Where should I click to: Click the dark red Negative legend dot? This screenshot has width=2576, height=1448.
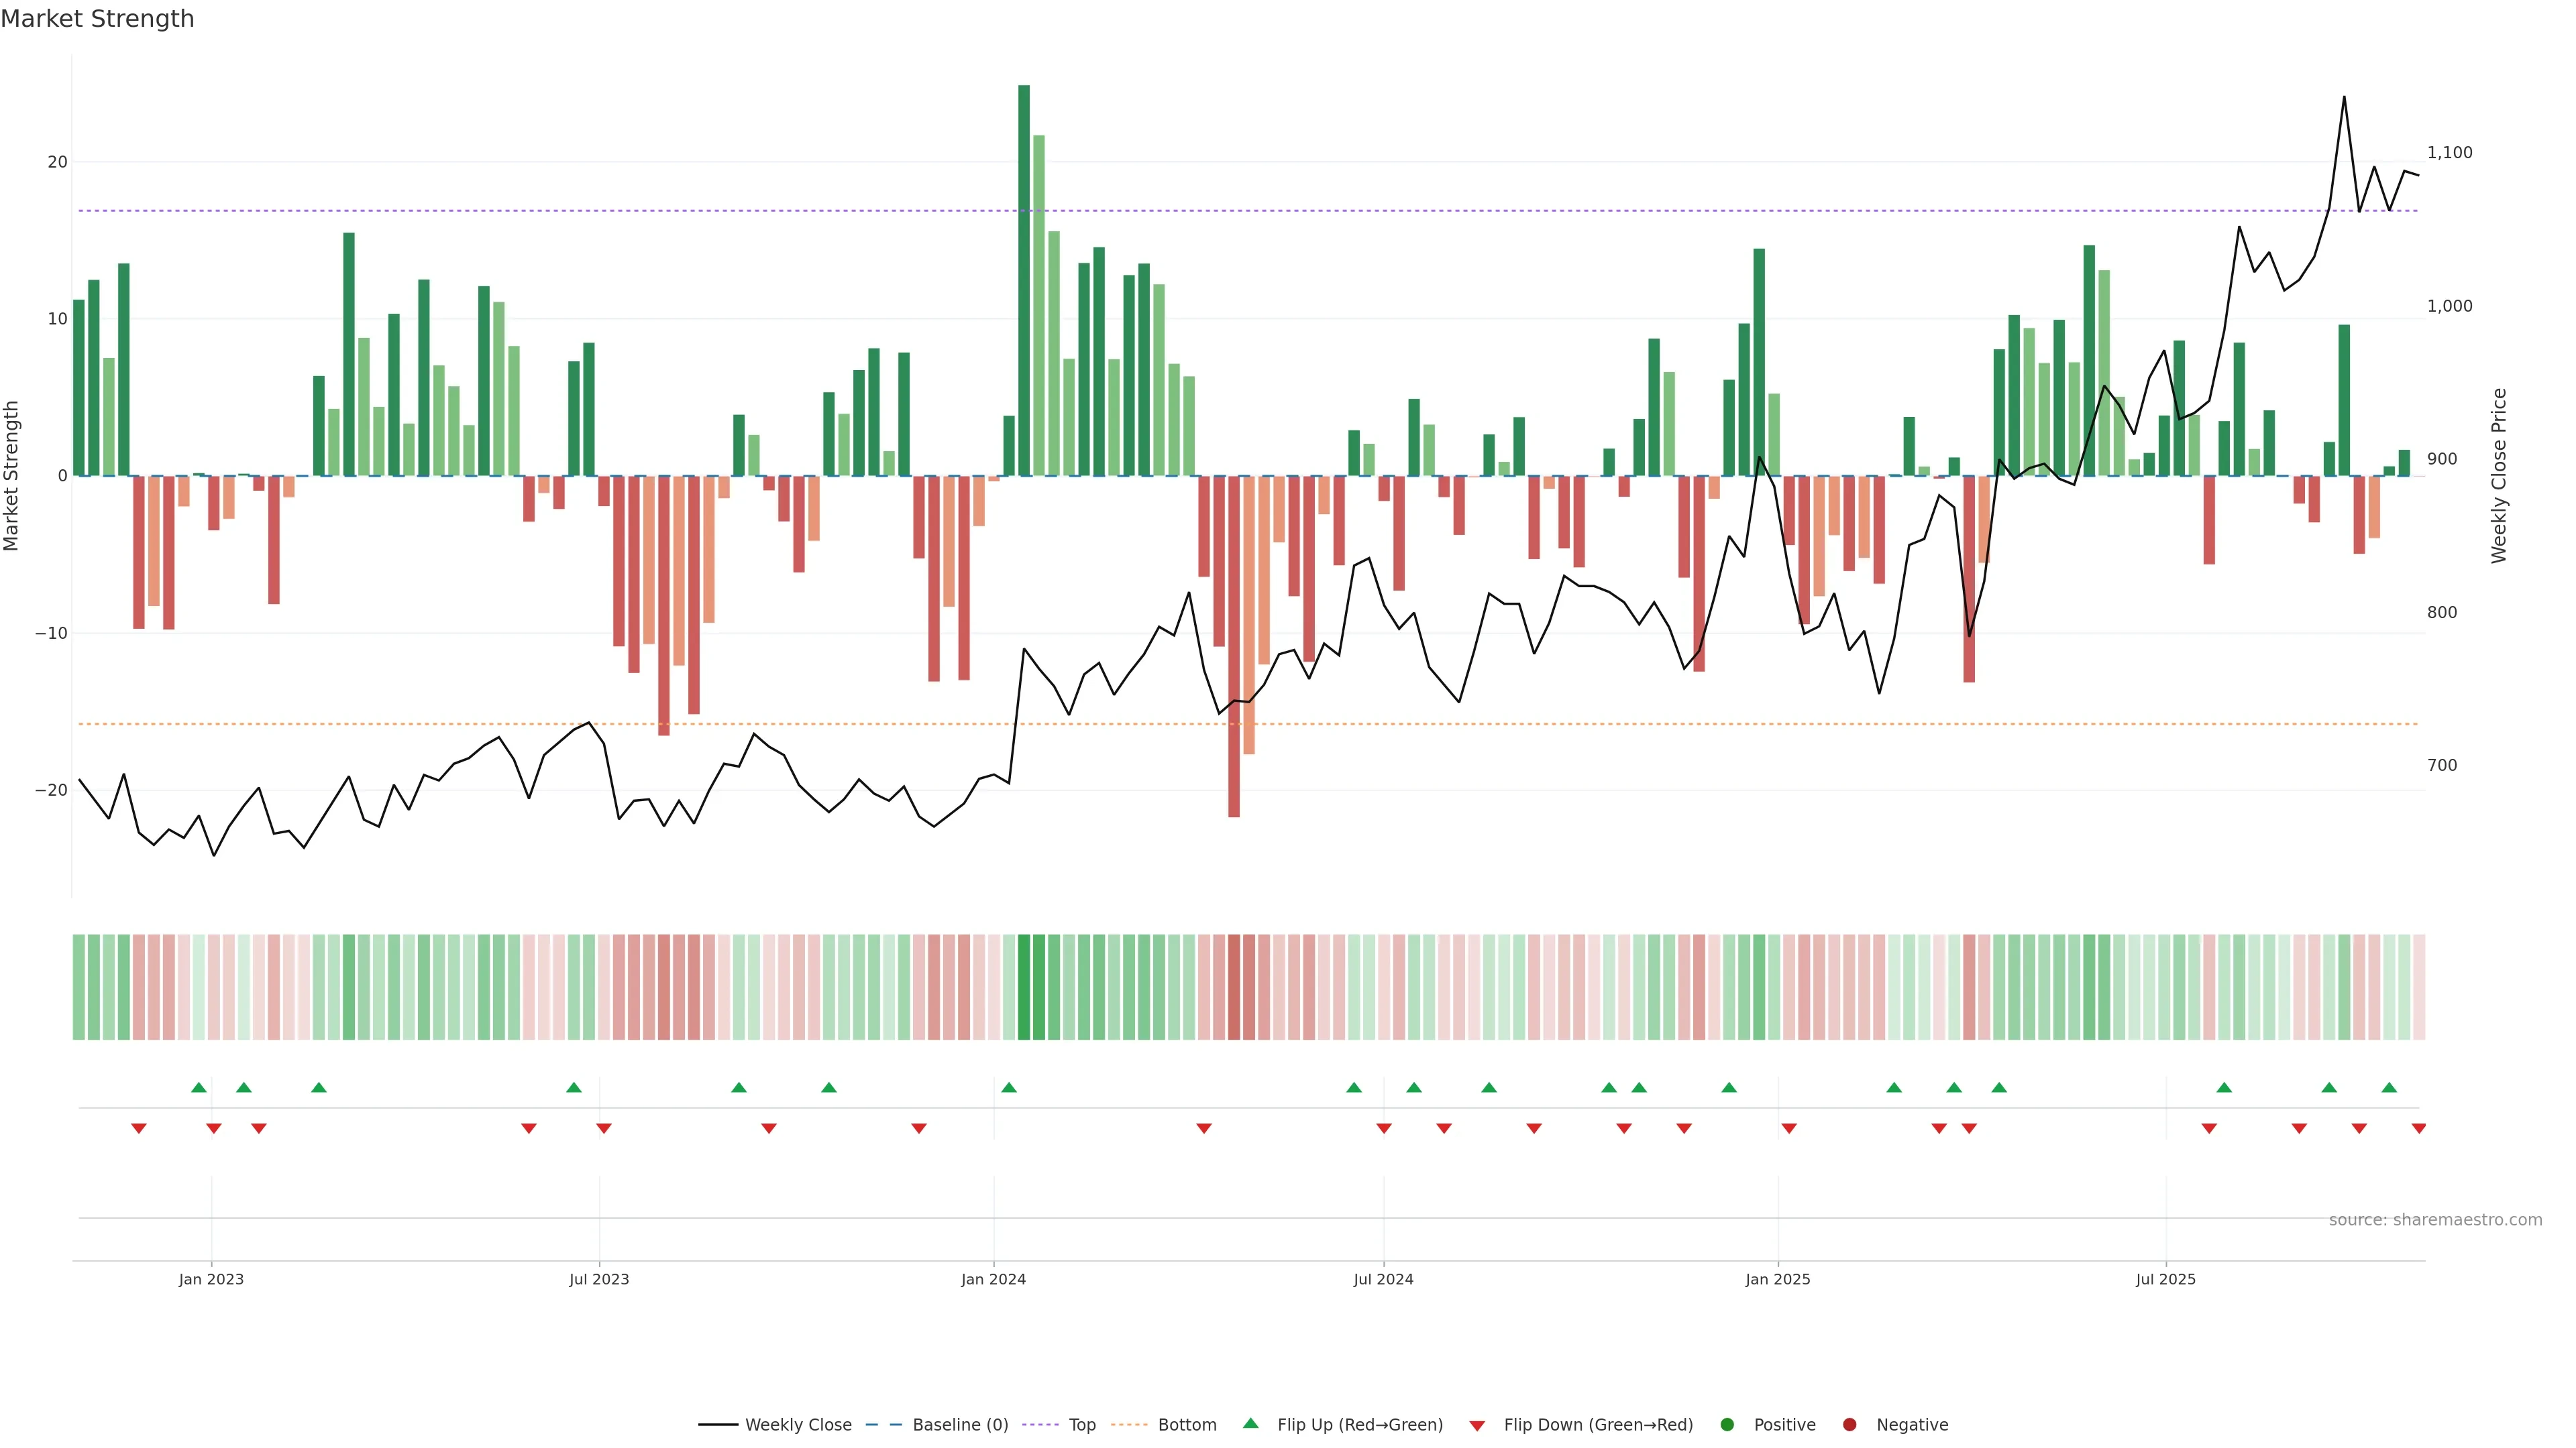click(1849, 1424)
